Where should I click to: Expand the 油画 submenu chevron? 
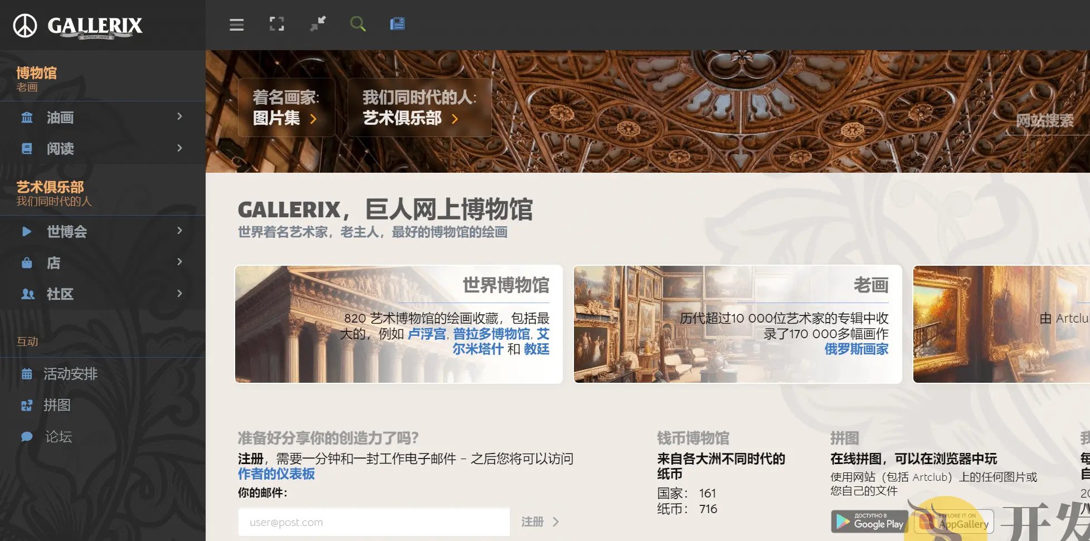[x=179, y=116]
